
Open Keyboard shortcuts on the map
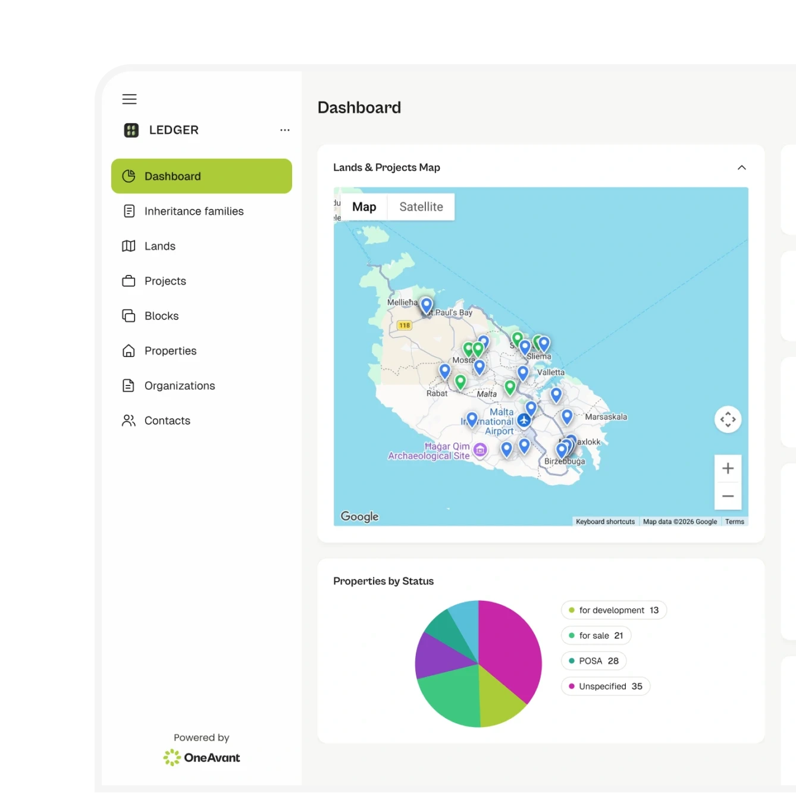(605, 522)
